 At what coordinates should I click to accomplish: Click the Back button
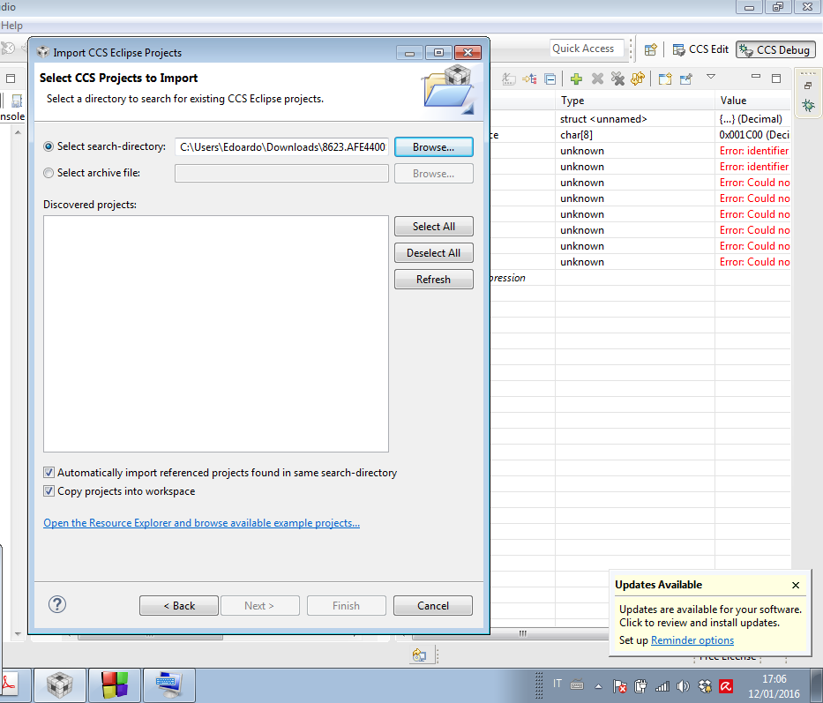point(179,605)
